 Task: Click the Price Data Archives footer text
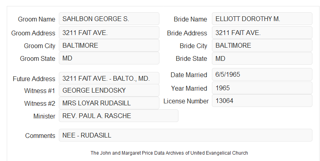[169, 153]
